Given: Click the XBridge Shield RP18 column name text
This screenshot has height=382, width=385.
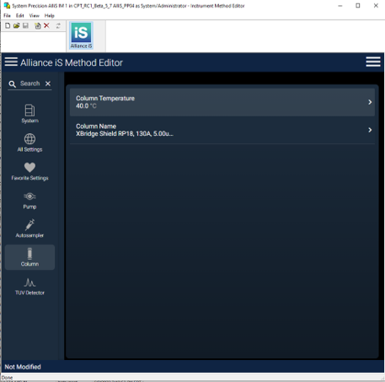Looking at the screenshot, I should point(125,133).
